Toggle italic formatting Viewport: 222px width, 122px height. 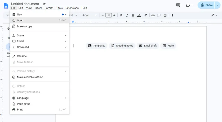pos(127,15)
